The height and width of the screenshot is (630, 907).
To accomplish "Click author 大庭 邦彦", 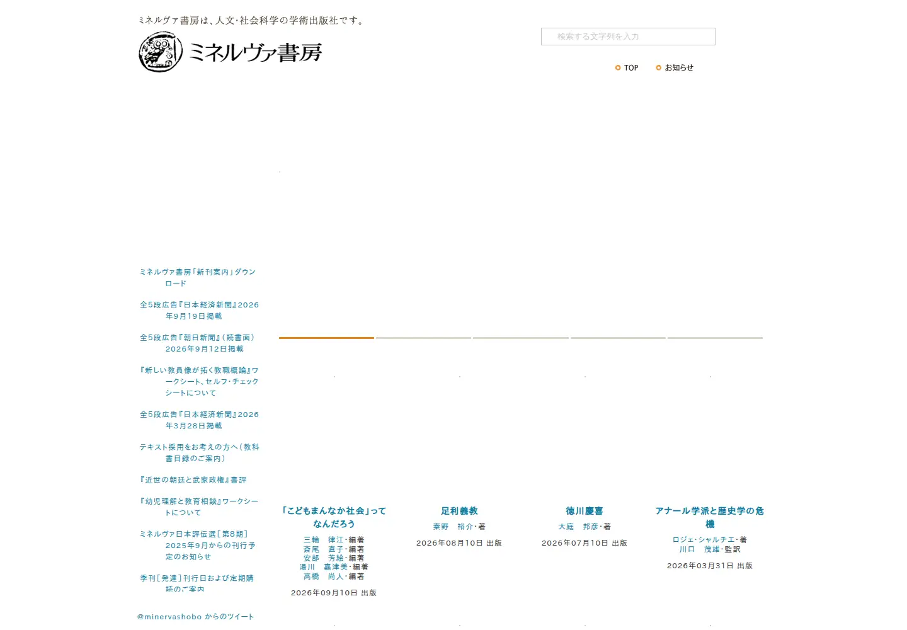I will 578,527.
